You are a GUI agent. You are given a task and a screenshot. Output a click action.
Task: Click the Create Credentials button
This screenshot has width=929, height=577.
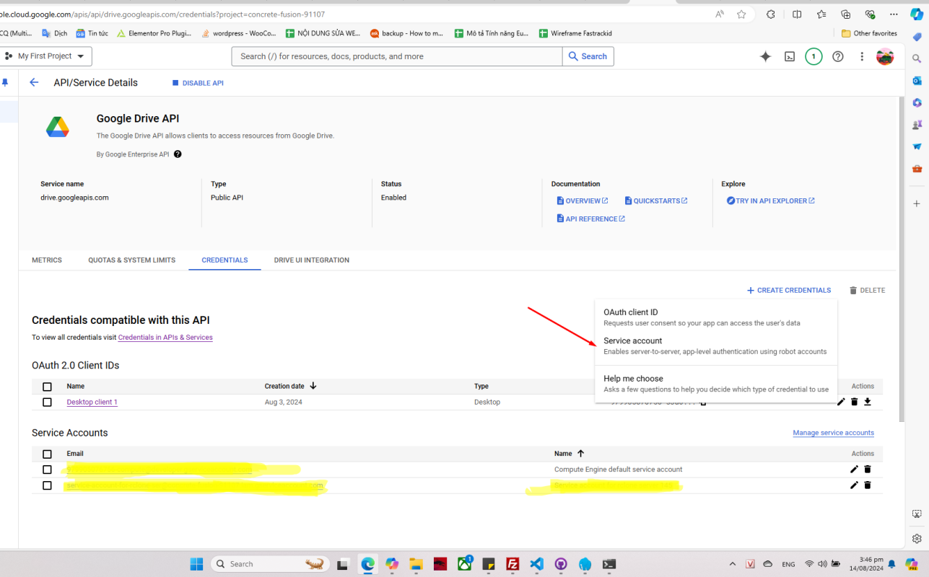coord(788,290)
